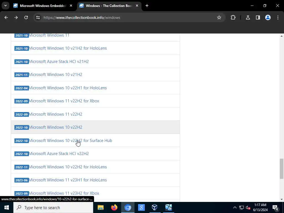The width and height of the screenshot is (284, 213).
Task: Open Chrome three-dot menu
Action: 278,17
